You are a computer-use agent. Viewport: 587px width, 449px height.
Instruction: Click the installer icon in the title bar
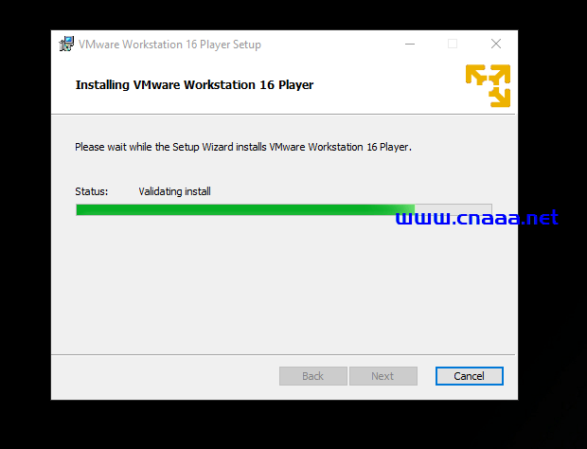(66, 45)
